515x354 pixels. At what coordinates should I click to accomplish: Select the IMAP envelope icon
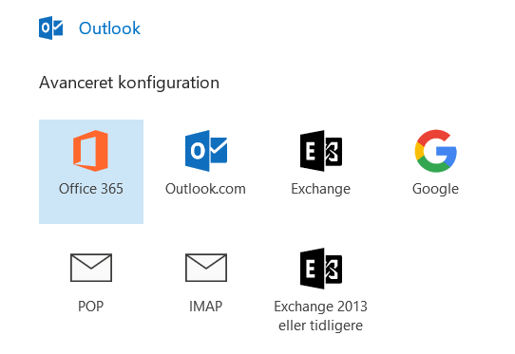[206, 268]
